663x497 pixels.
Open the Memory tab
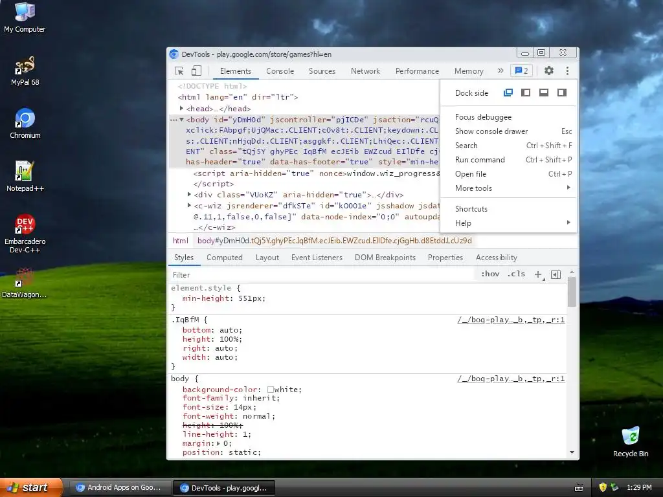[x=469, y=71]
